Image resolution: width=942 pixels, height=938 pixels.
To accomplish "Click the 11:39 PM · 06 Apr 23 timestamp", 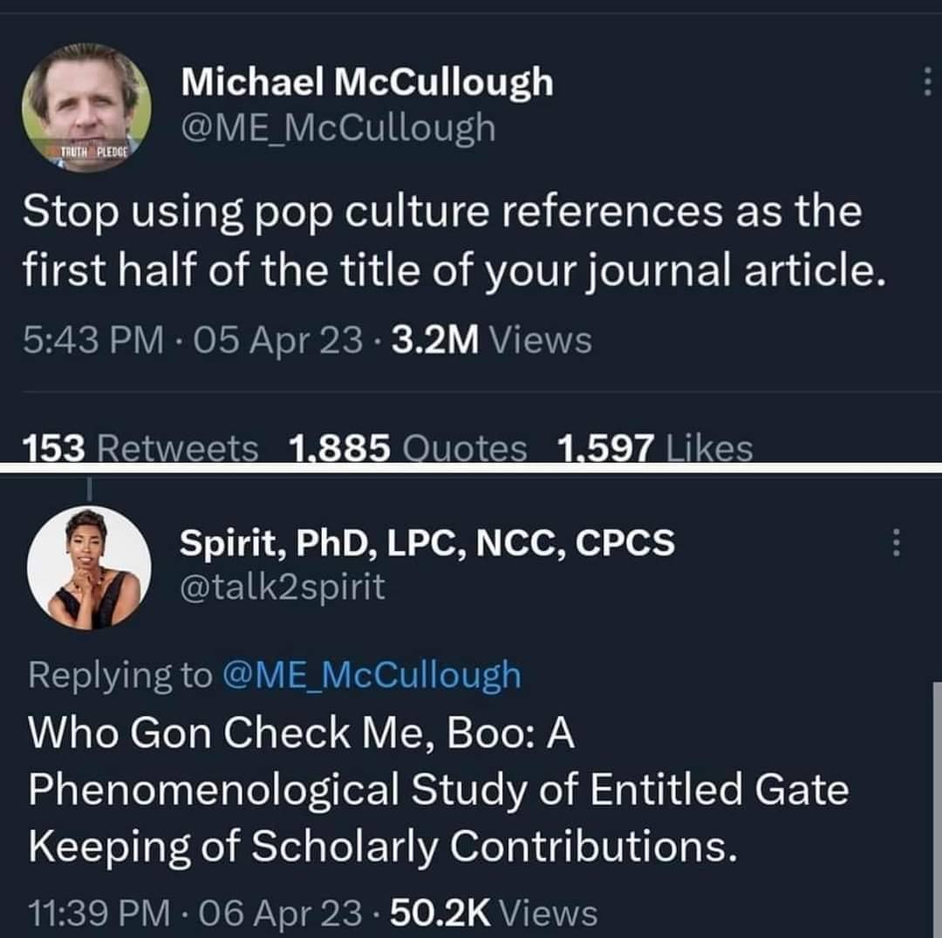I will click(x=195, y=914).
